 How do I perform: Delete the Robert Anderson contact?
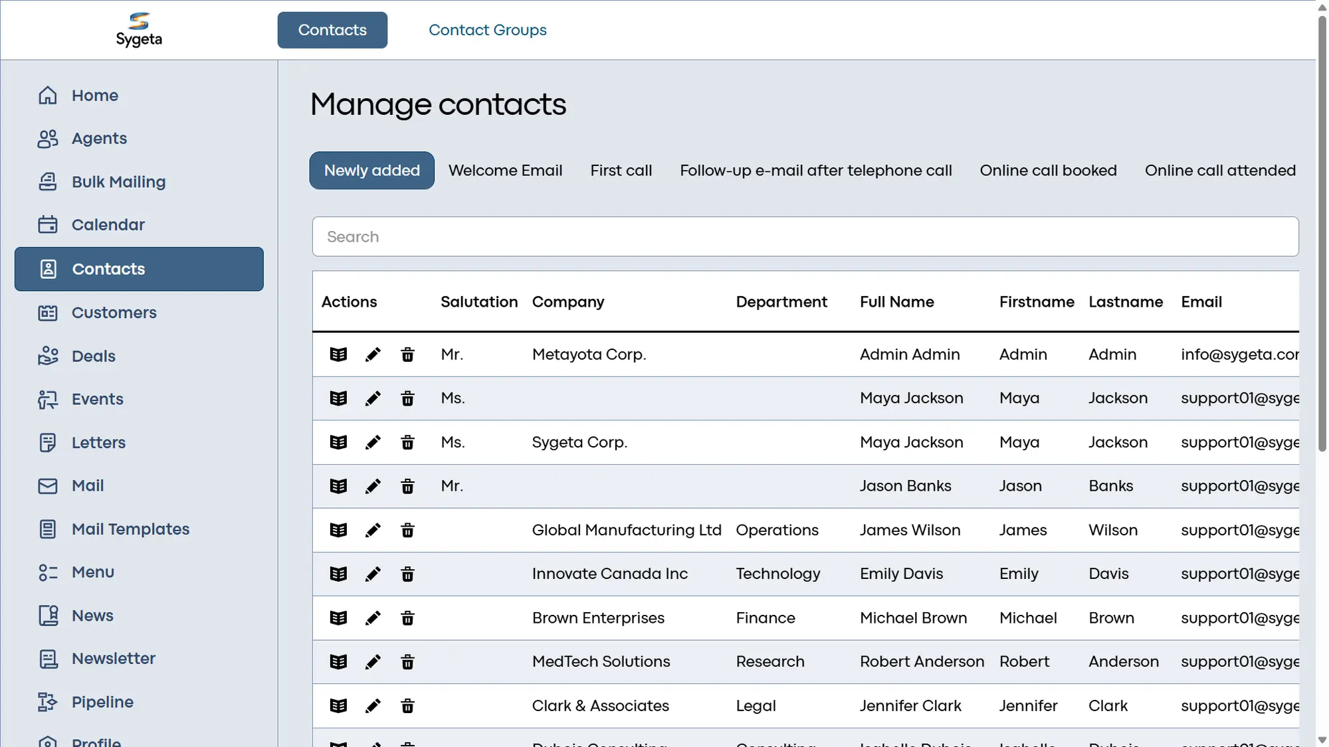tap(407, 662)
